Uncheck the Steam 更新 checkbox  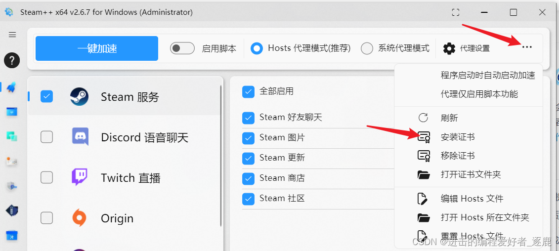click(248, 158)
